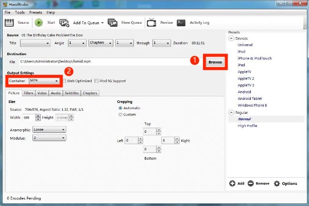Screen dimensions: 309x206
Task: Select the iPad preset
Action: click(x=241, y=65)
